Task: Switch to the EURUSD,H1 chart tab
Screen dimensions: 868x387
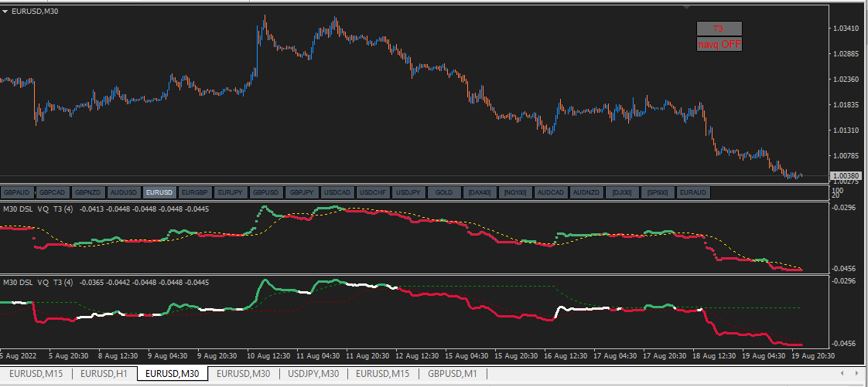Action: [104, 374]
